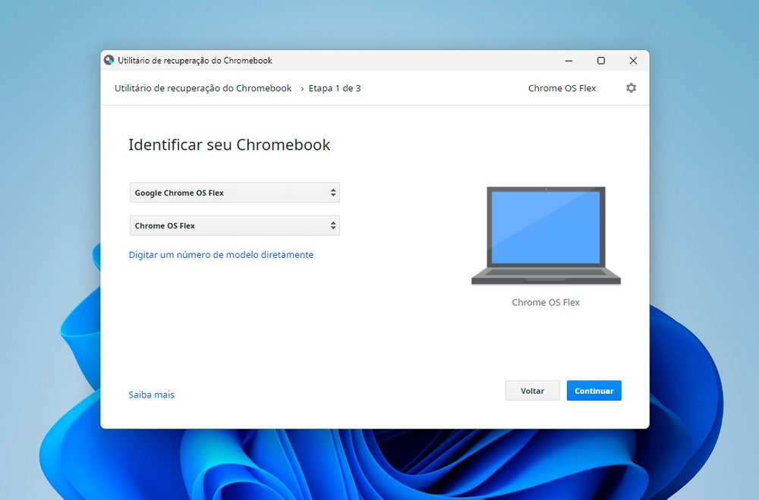Click the window title bar text
This screenshot has height=500, width=759.
(195, 61)
